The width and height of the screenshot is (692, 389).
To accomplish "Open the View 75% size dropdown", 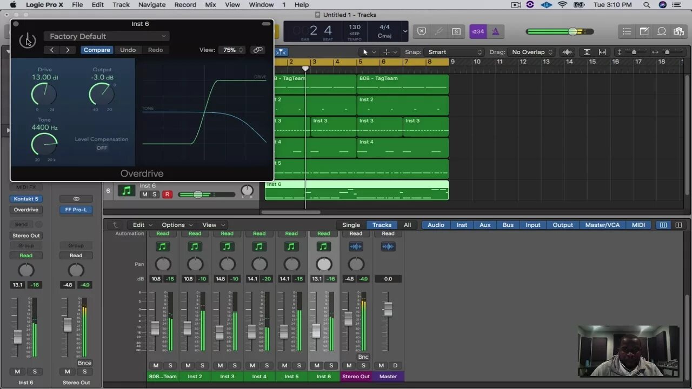I will (232, 50).
